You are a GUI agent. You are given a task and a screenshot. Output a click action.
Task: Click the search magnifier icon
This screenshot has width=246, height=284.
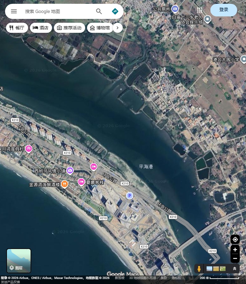pyautogui.click(x=99, y=11)
